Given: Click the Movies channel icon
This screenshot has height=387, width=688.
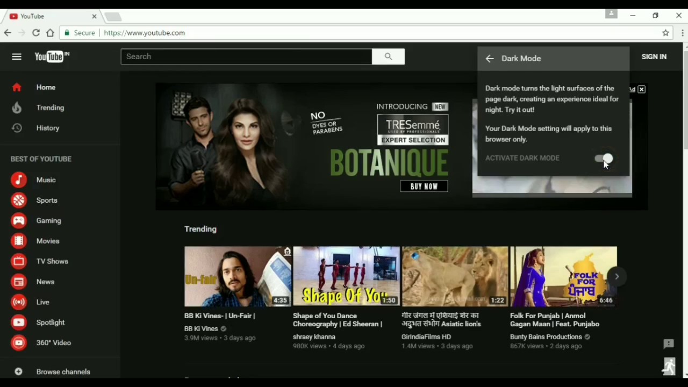Looking at the screenshot, I should 19,241.
